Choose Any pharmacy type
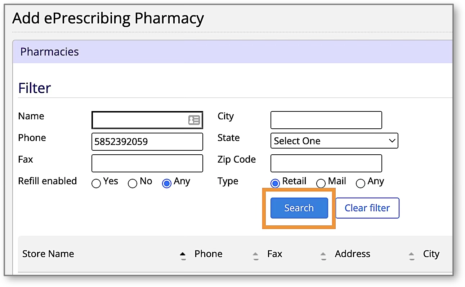 (360, 184)
